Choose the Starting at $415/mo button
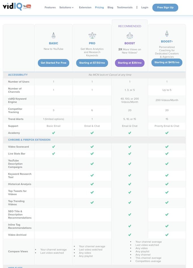This screenshot has height=268, width=193. point(167,62)
